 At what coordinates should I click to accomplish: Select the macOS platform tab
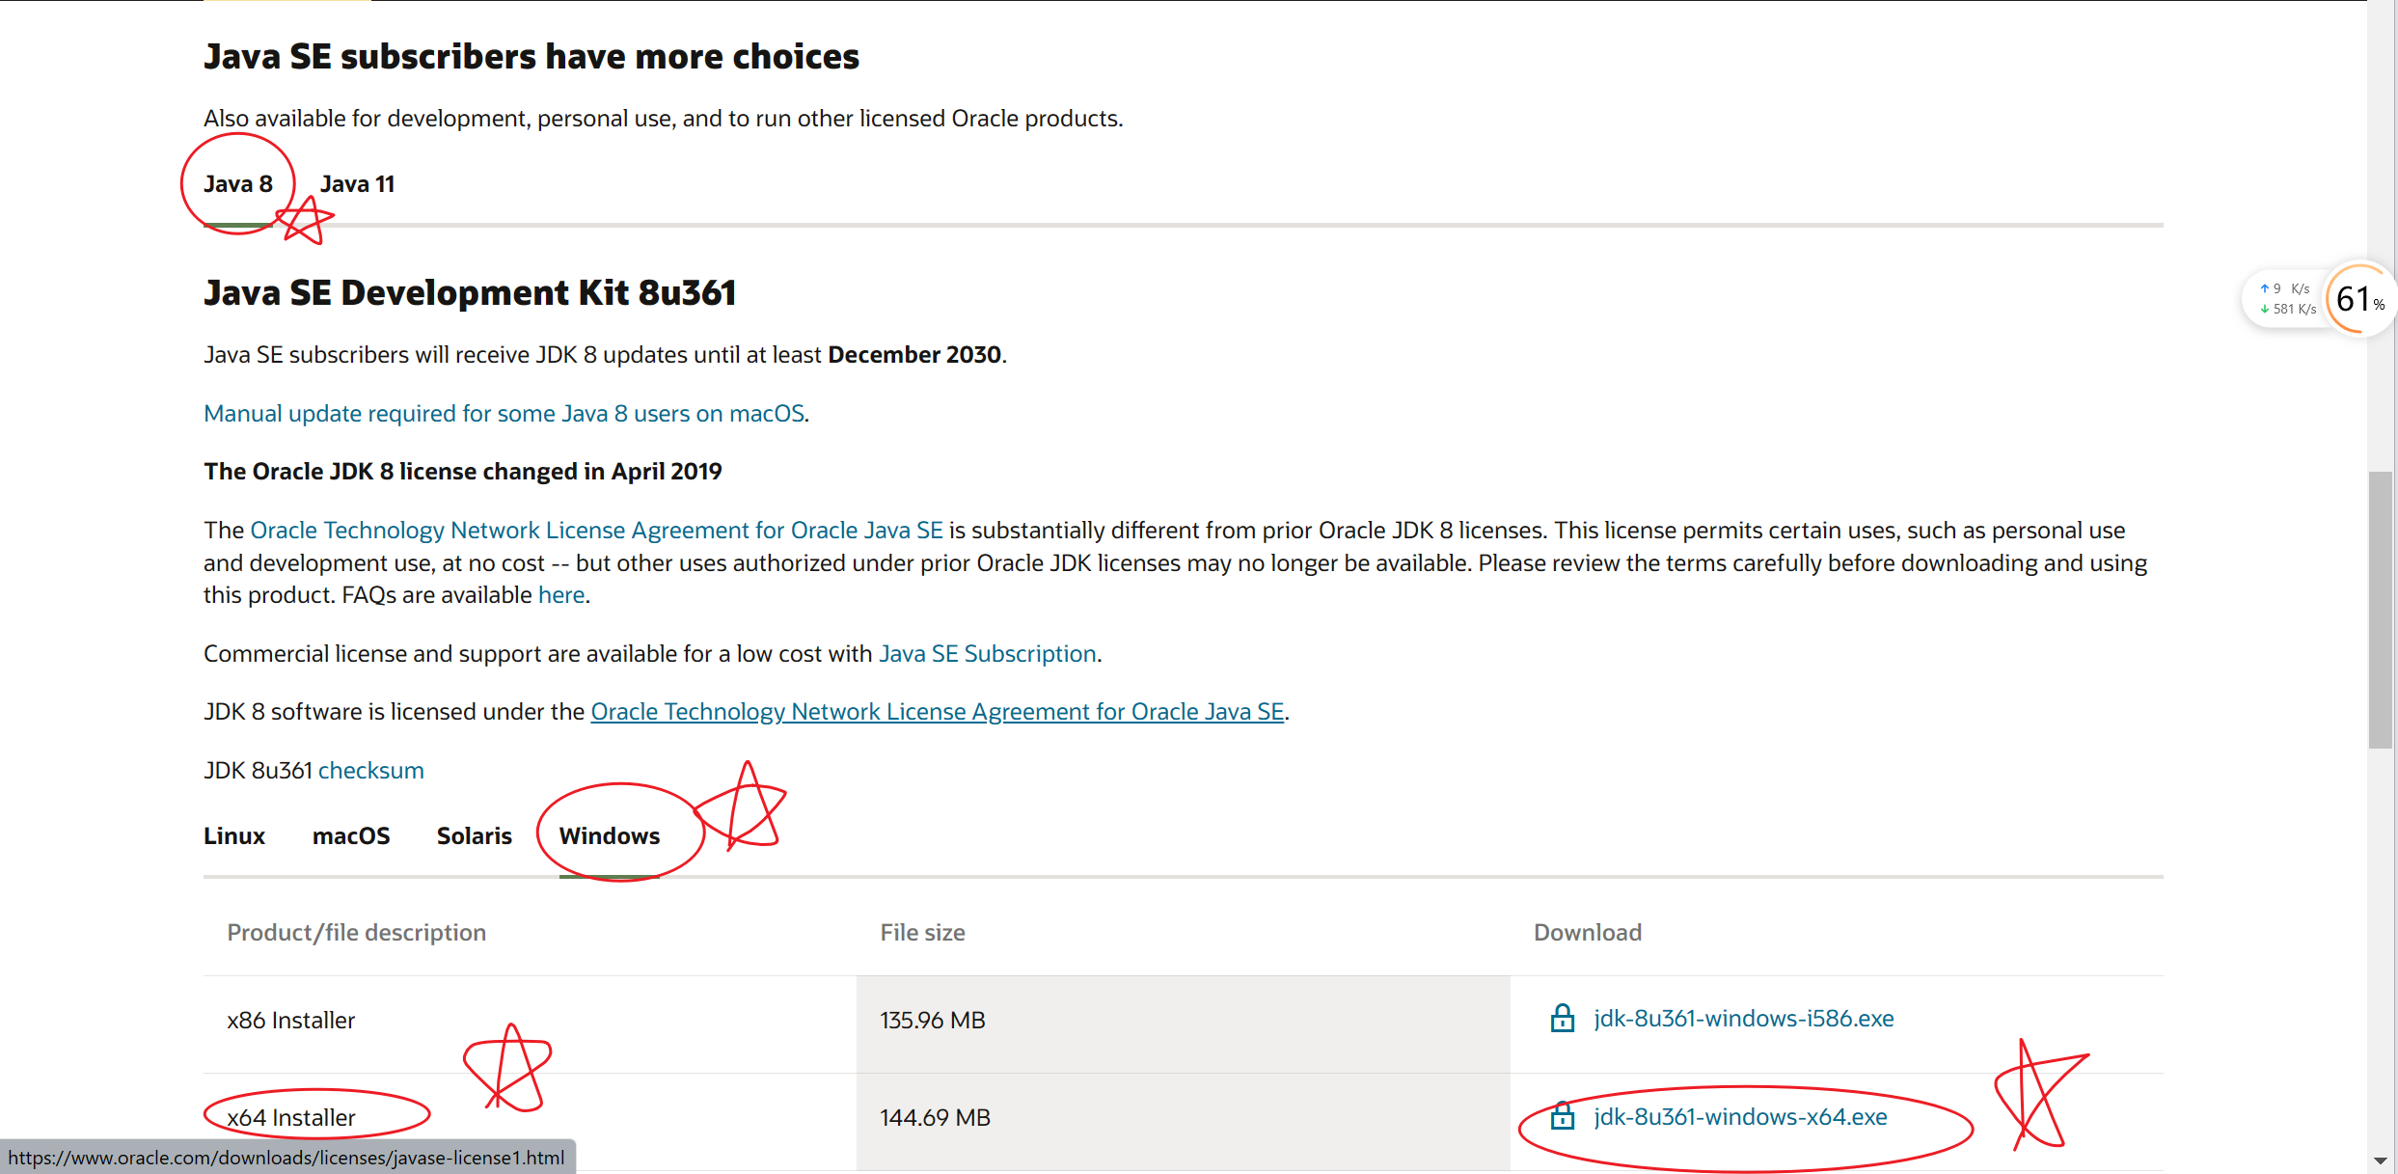(x=351, y=836)
